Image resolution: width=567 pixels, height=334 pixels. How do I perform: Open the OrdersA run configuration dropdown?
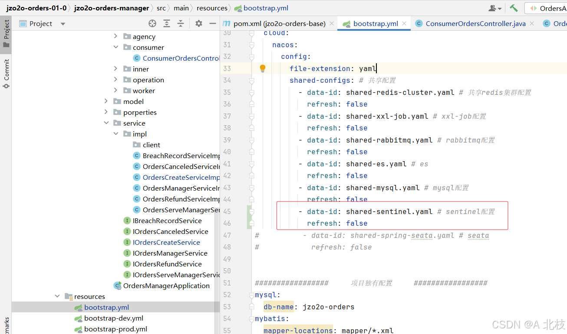pos(547,8)
